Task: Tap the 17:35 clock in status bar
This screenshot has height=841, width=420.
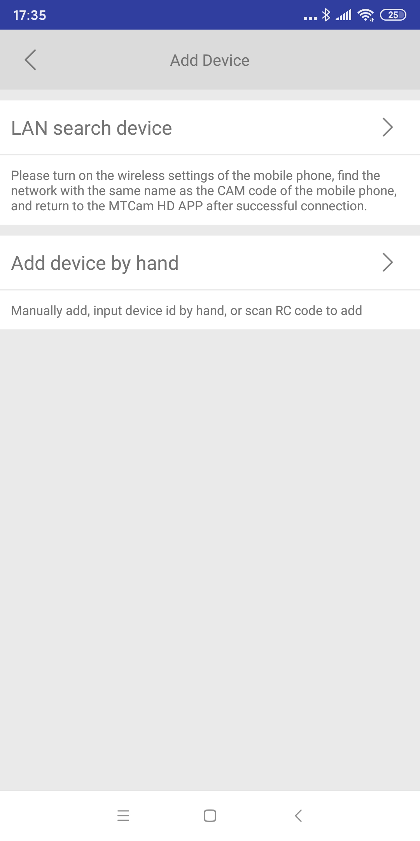Action: 30,15
